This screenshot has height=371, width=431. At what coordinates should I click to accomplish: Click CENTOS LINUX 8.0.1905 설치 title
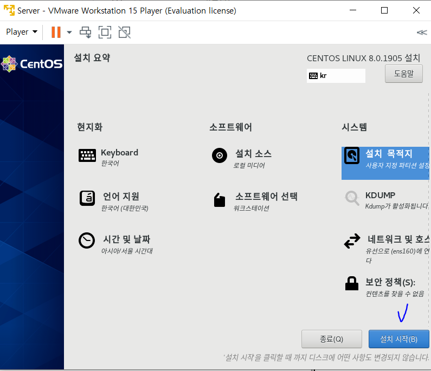363,58
